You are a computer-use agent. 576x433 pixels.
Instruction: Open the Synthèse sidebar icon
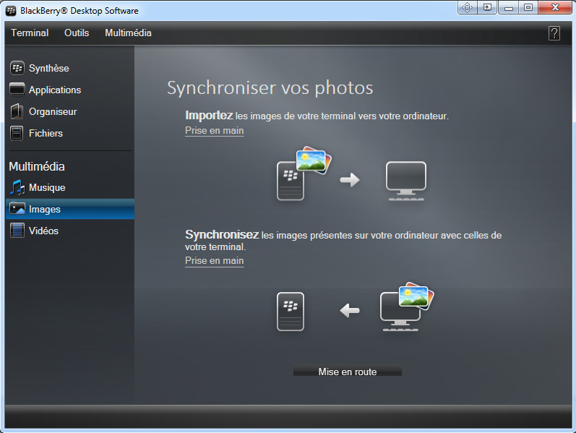click(x=17, y=68)
